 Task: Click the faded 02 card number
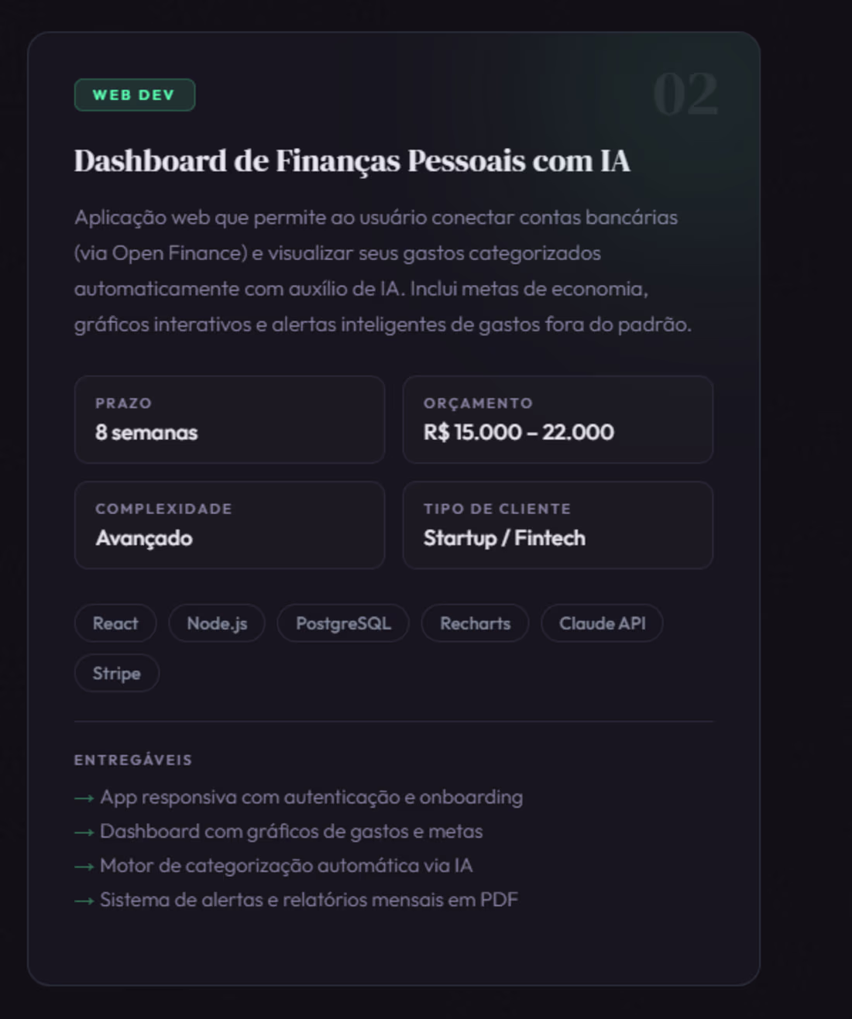point(685,95)
